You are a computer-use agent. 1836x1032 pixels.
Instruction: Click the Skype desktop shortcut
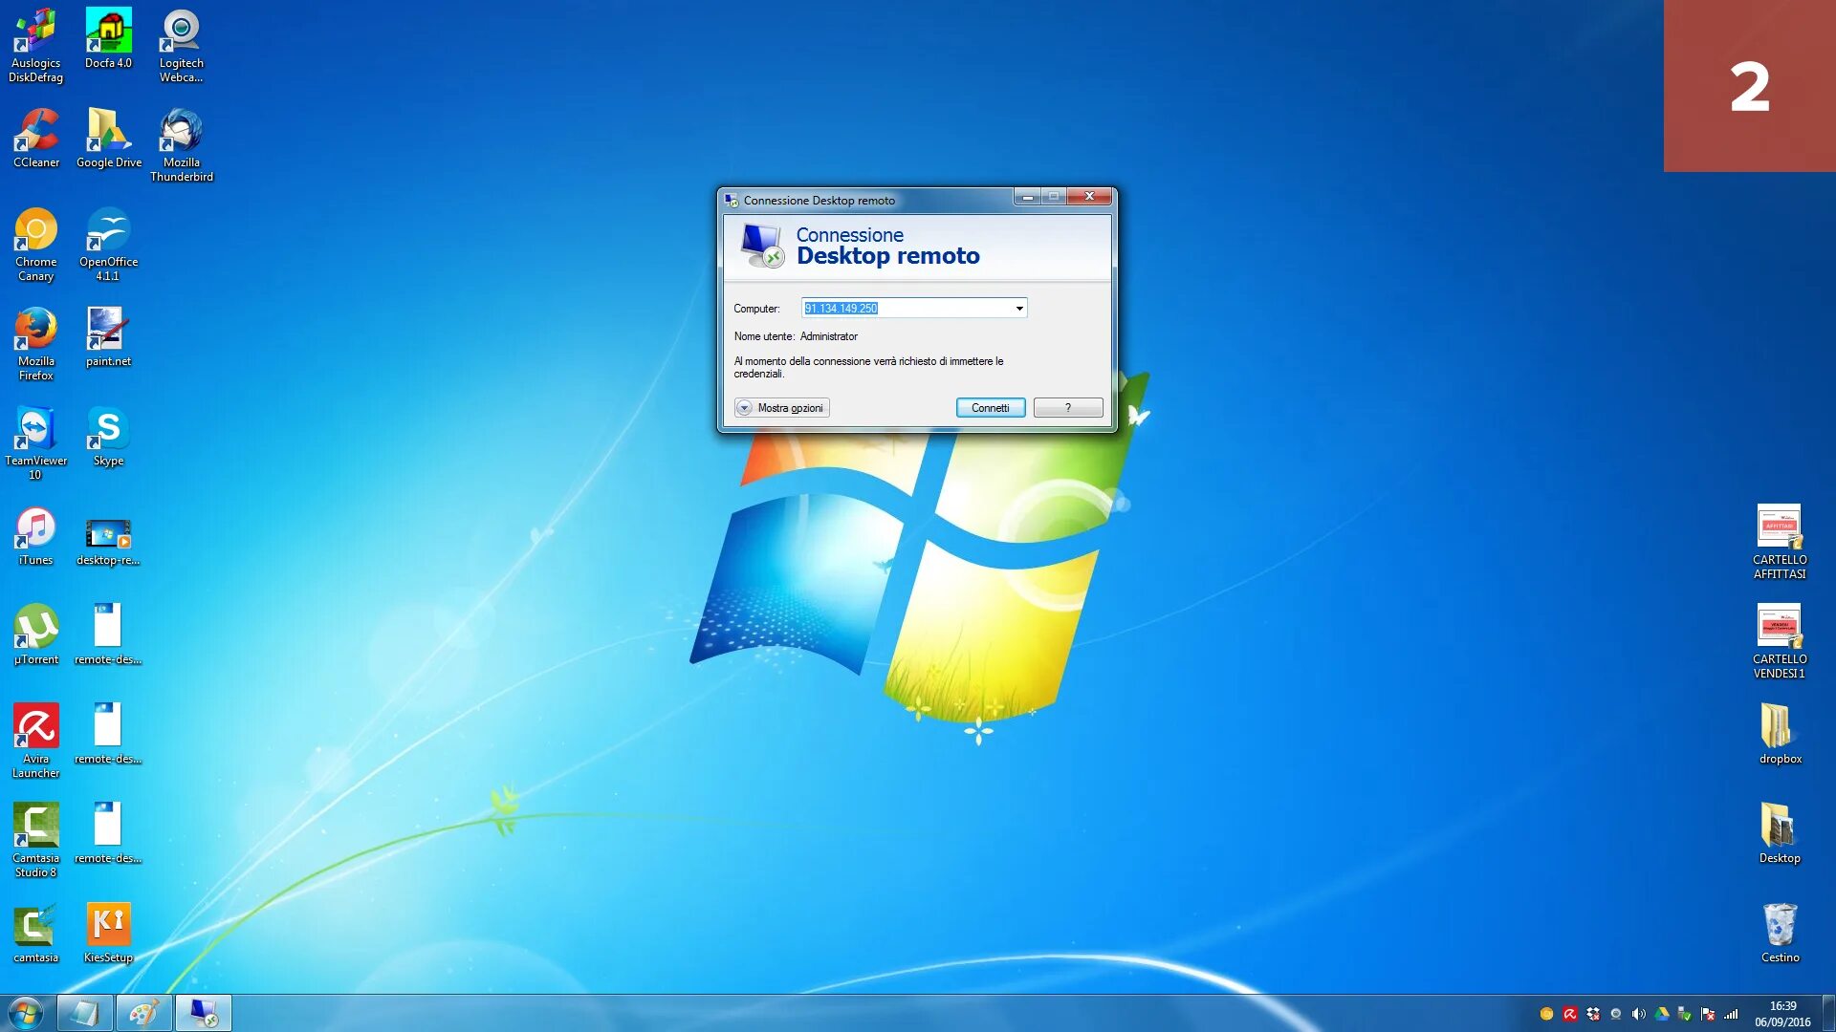pos(108,437)
